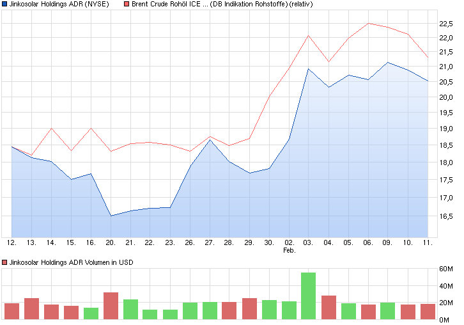
Task: Click the 20,0 price axis label
Action: pyautogui.click(x=446, y=97)
